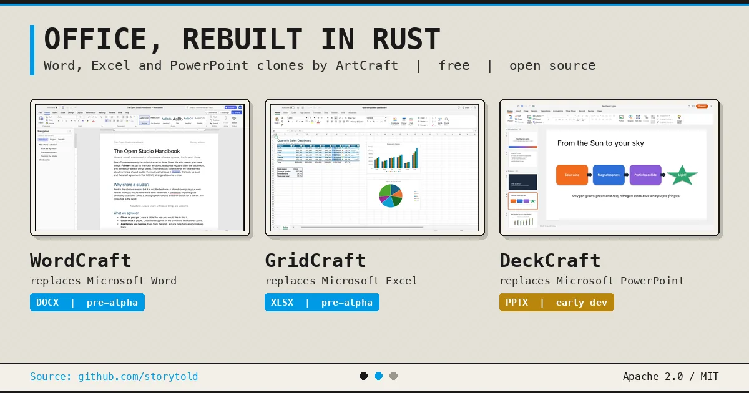Click the font color icon in WordCraft ribbon
Screen dimensions: 749x393
click(93, 121)
